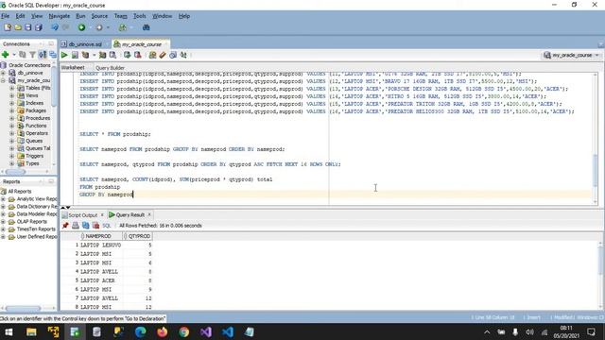
Task: Expand the OLAP Reports node
Action: point(3,222)
